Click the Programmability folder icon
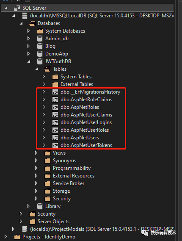 pos(47,168)
